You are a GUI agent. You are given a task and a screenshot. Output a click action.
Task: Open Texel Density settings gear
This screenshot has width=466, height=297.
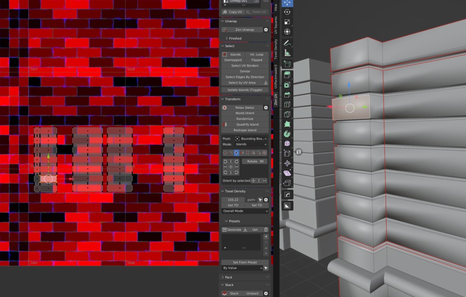(x=266, y=200)
